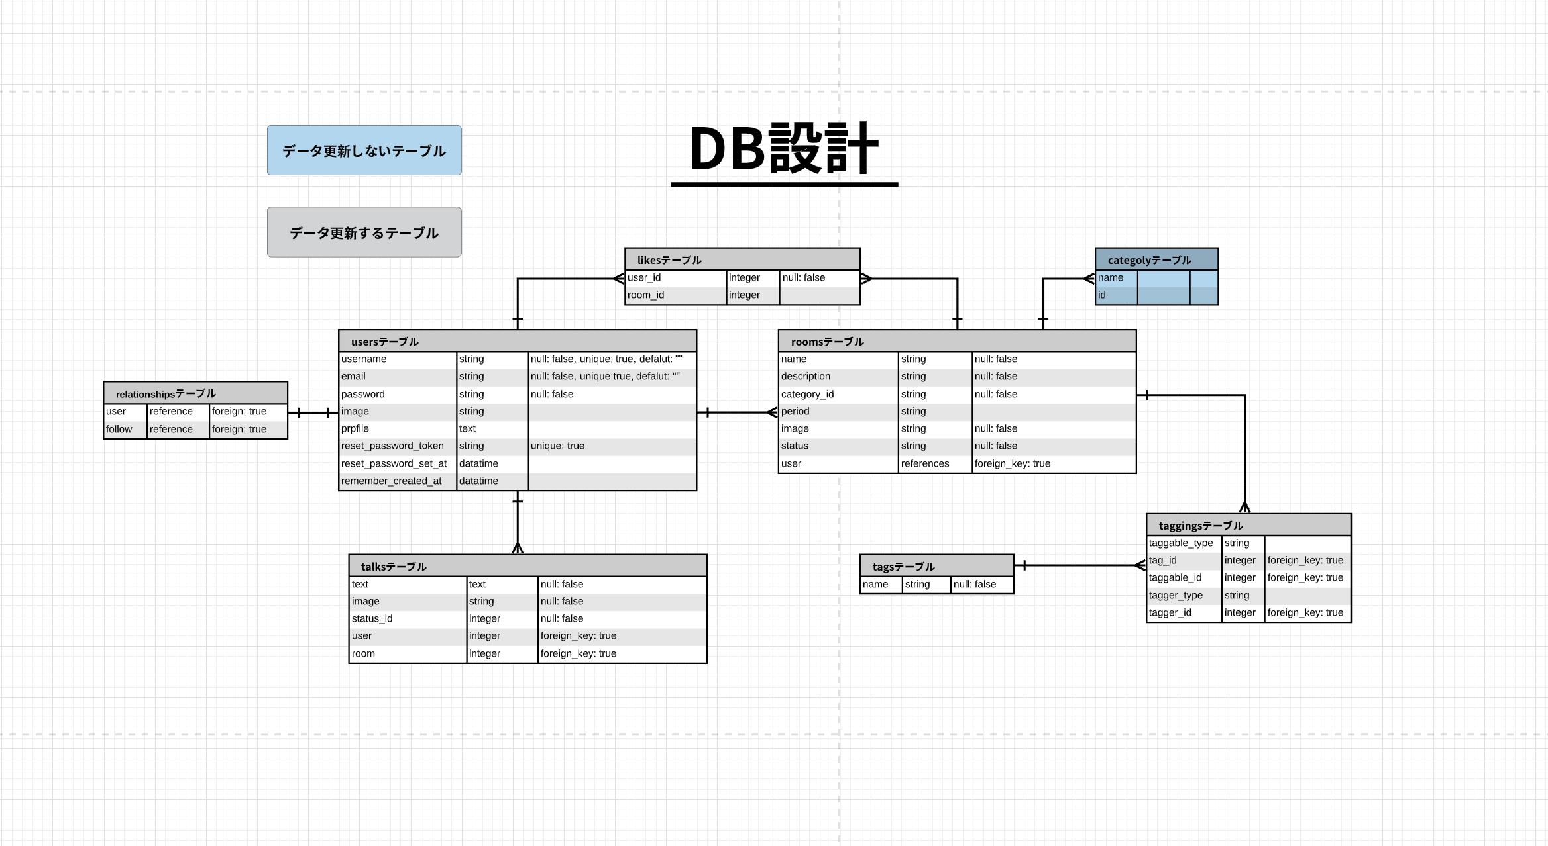Select the gray データ更新するテーブル legend box
This screenshot has height=846, width=1548.
point(364,232)
